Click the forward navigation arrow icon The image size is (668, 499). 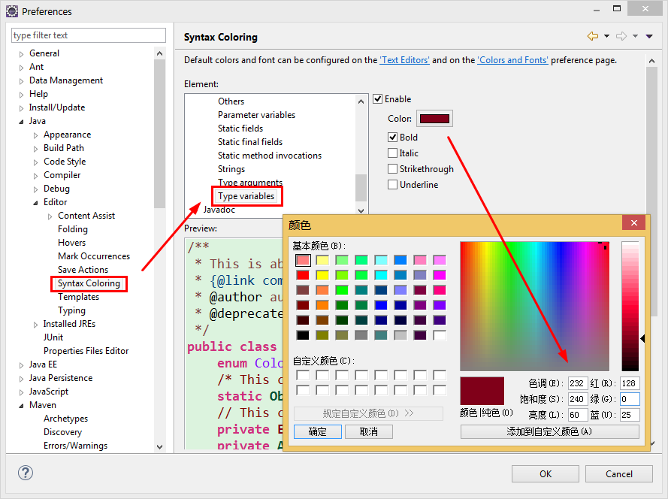tap(621, 36)
